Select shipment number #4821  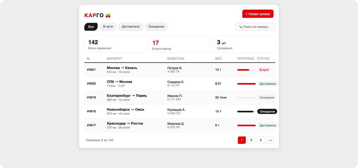click(x=91, y=70)
